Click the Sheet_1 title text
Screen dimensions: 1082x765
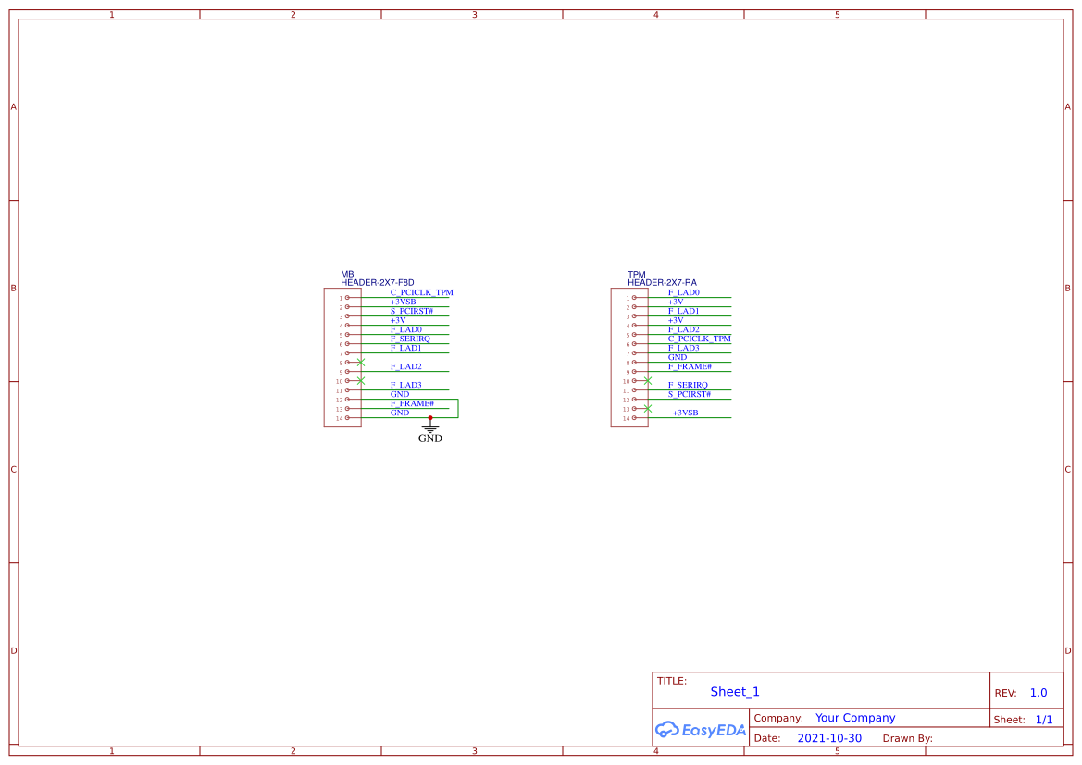pyautogui.click(x=734, y=692)
